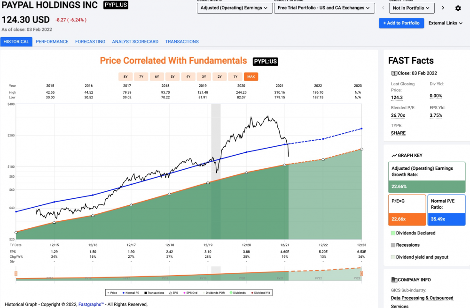Select 8Y time range
Image resolution: width=470 pixels, height=308 pixels.
[x=125, y=76]
